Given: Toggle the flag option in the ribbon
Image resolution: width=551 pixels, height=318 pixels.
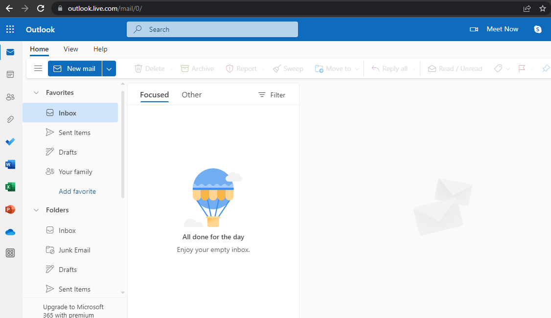Looking at the screenshot, I should 522,68.
